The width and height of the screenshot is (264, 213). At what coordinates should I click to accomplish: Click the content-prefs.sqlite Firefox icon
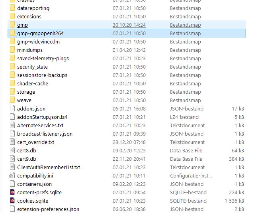[12, 192]
